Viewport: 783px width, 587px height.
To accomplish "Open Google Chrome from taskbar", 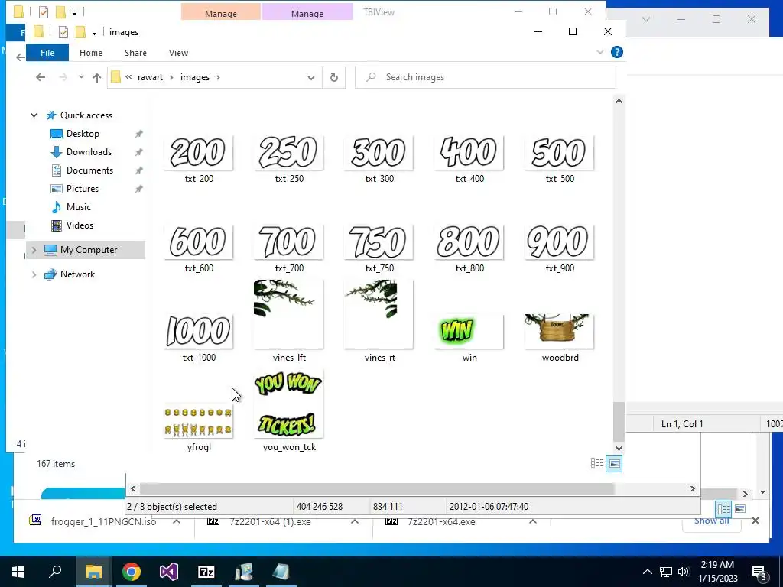I will (132, 572).
